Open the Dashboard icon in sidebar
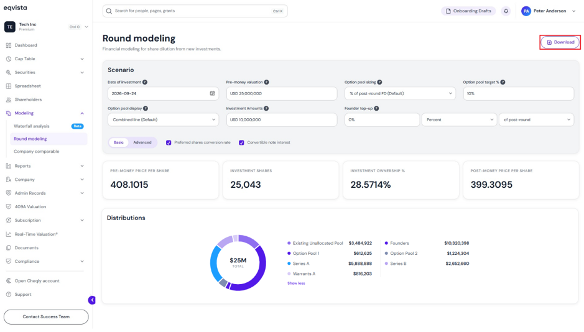 [x=9, y=45]
